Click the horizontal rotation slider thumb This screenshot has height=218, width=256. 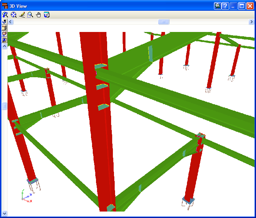(x=164, y=22)
